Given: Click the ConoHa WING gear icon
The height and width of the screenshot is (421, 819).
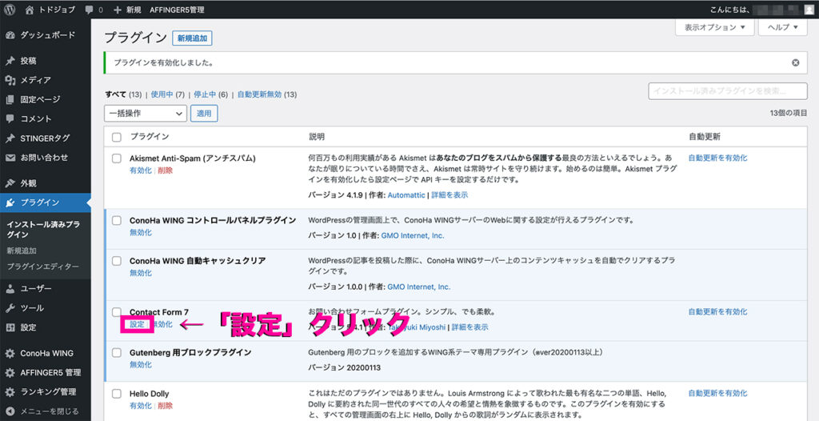Looking at the screenshot, I should click(10, 354).
